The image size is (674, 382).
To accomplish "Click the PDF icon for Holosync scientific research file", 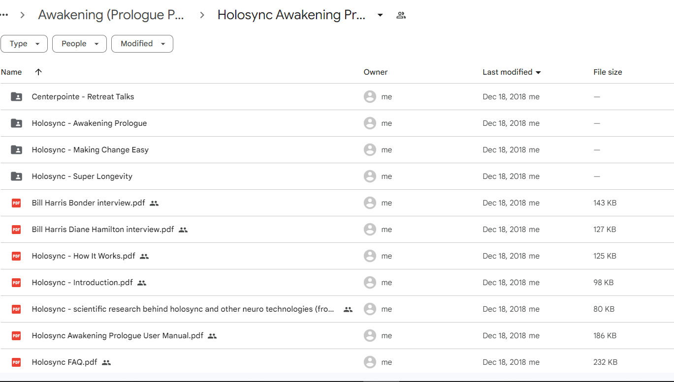I will tap(16, 309).
